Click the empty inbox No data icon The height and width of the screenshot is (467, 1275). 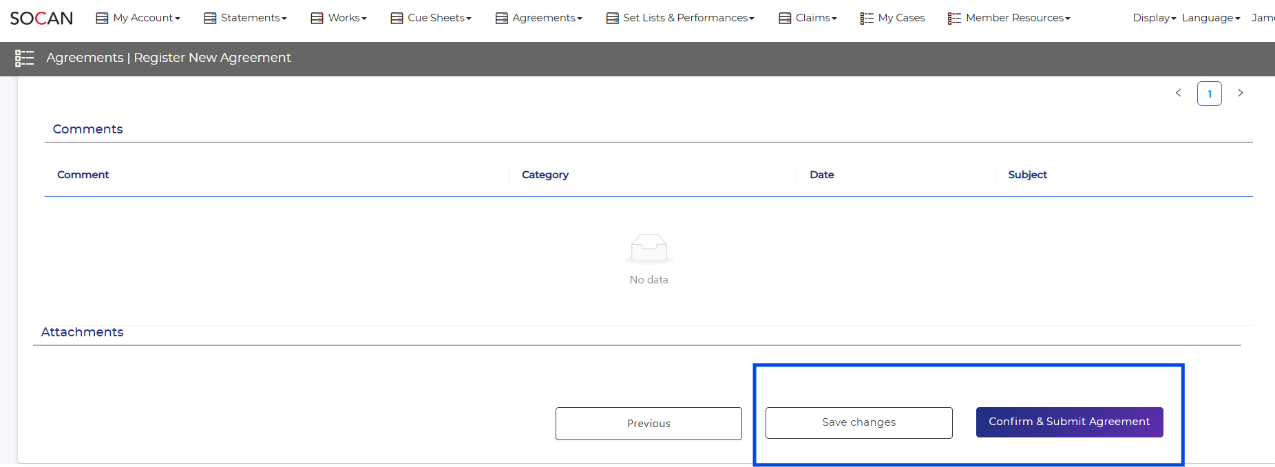pos(649,248)
